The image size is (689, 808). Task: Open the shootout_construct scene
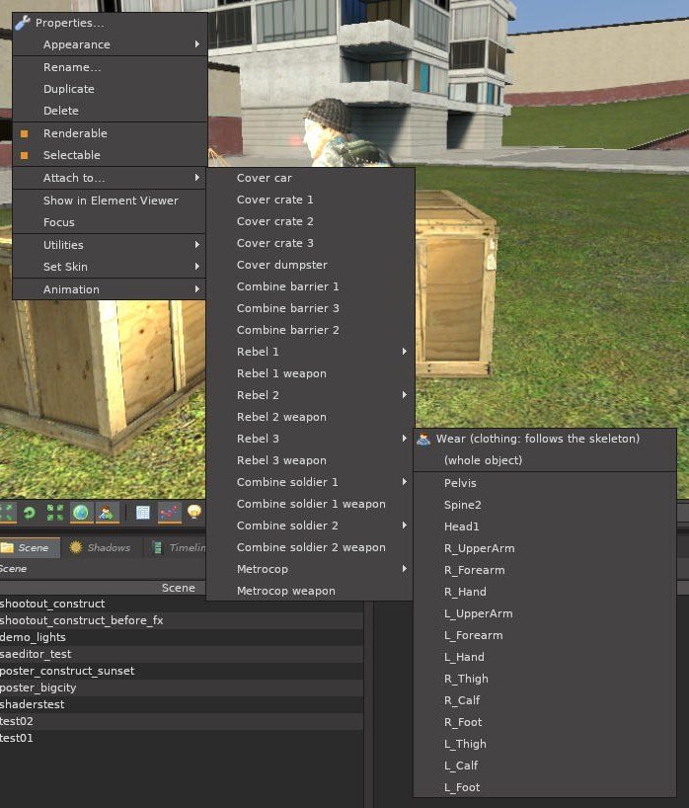182,604
